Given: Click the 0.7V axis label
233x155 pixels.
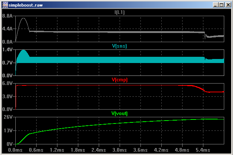Looking at the screenshot, I should [7, 63].
